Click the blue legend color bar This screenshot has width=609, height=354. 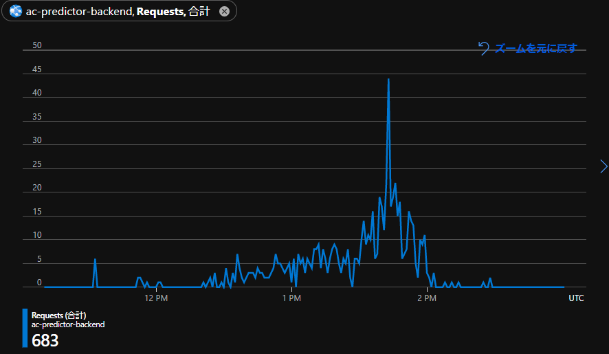tap(25, 328)
